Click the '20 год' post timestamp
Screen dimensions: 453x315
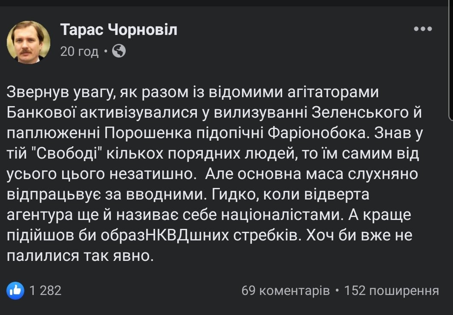[79, 52]
